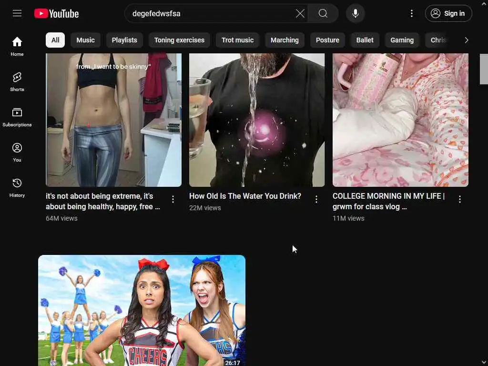Select the All filter chip
The image size is (488, 366).
(55, 40)
